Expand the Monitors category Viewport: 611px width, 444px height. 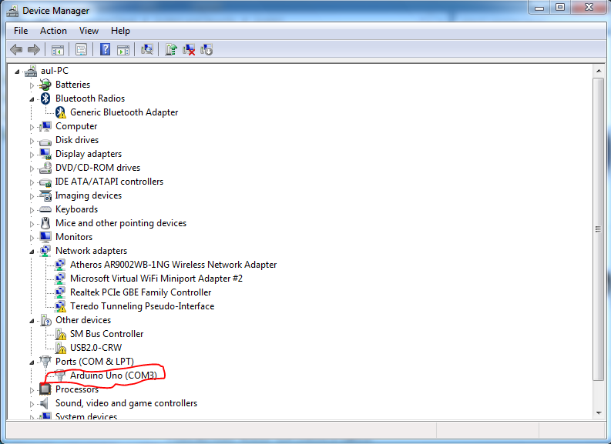32,237
